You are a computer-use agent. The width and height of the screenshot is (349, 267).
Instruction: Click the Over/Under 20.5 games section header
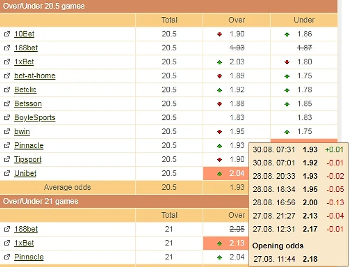click(x=169, y=6)
